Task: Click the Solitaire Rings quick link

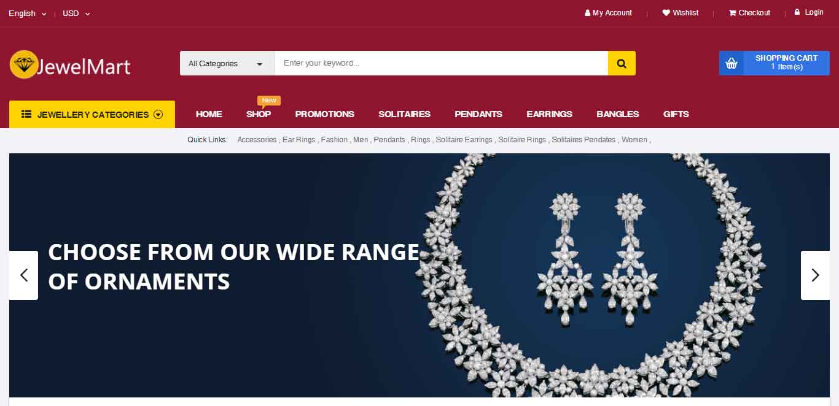Action: point(522,140)
